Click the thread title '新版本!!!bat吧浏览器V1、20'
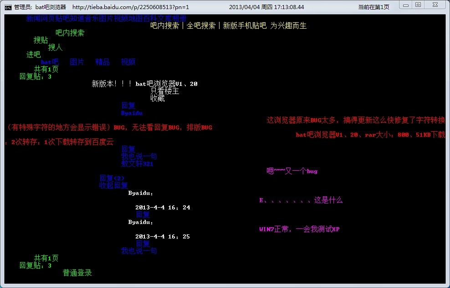This screenshot has height=288, width=450. click(145, 84)
